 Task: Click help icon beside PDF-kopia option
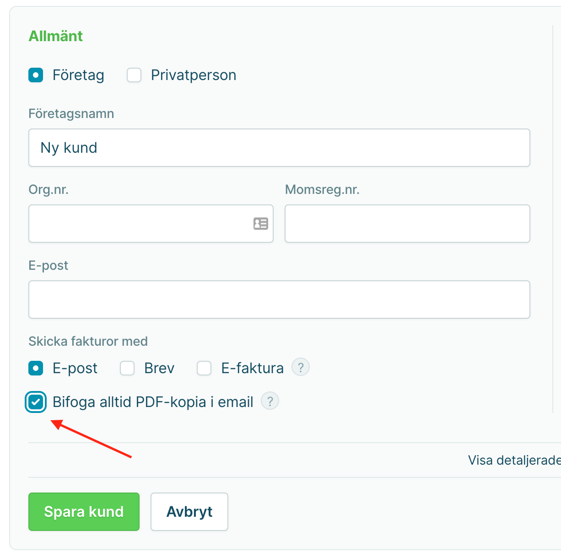point(270,401)
